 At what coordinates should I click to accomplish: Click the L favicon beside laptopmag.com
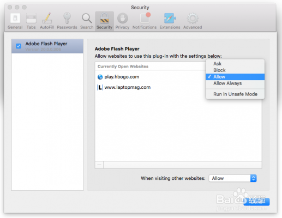coord(100,87)
